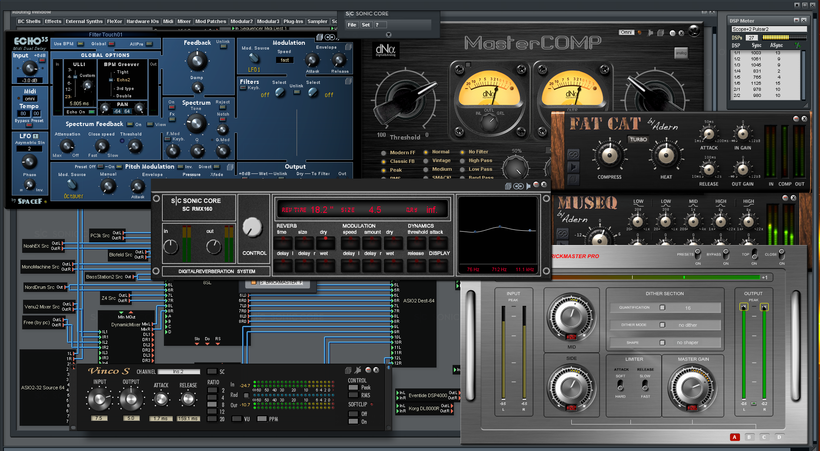This screenshot has width=820, height=451.
Task: Click Echo35 Bypass Preset button
Action: click(29, 125)
